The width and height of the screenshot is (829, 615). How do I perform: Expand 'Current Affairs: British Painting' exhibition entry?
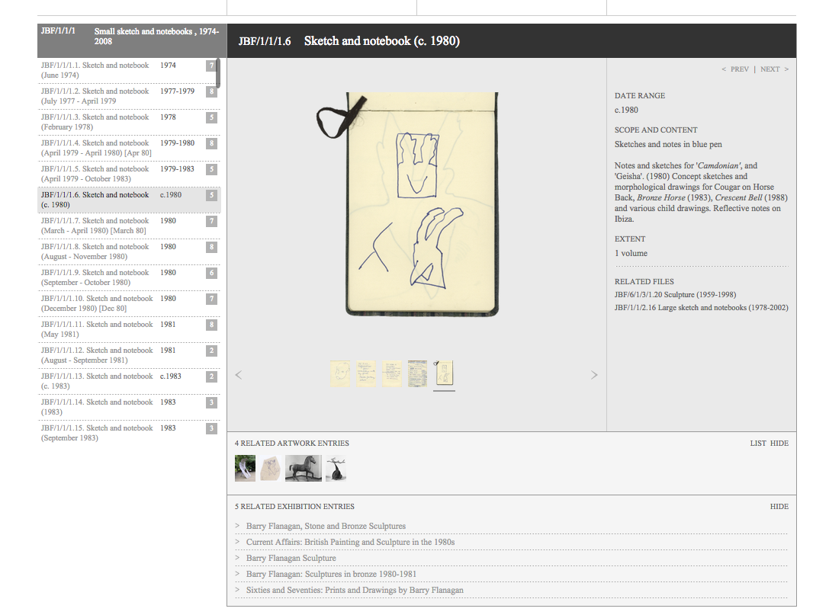coord(350,543)
